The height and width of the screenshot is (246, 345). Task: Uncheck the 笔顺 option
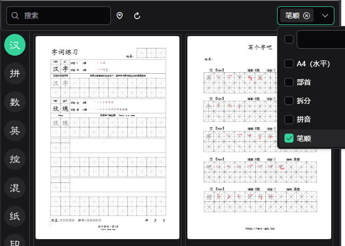click(x=289, y=138)
